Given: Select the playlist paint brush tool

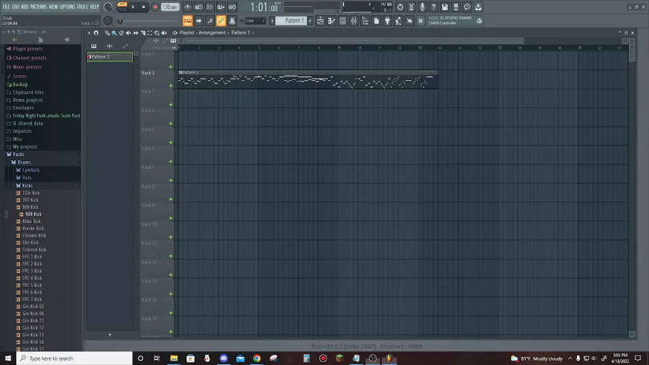Looking at the screenshot, I should point(114,32).
